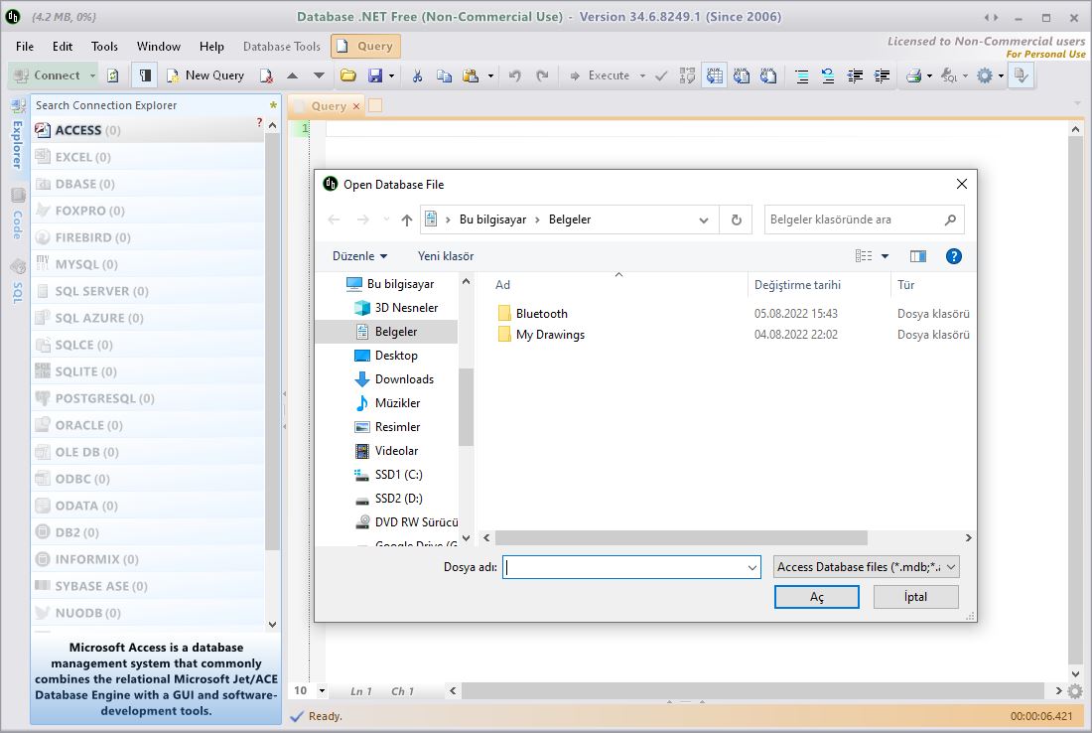
Task: Switch to the SQL side tab
Action: [x=18, y=283]
